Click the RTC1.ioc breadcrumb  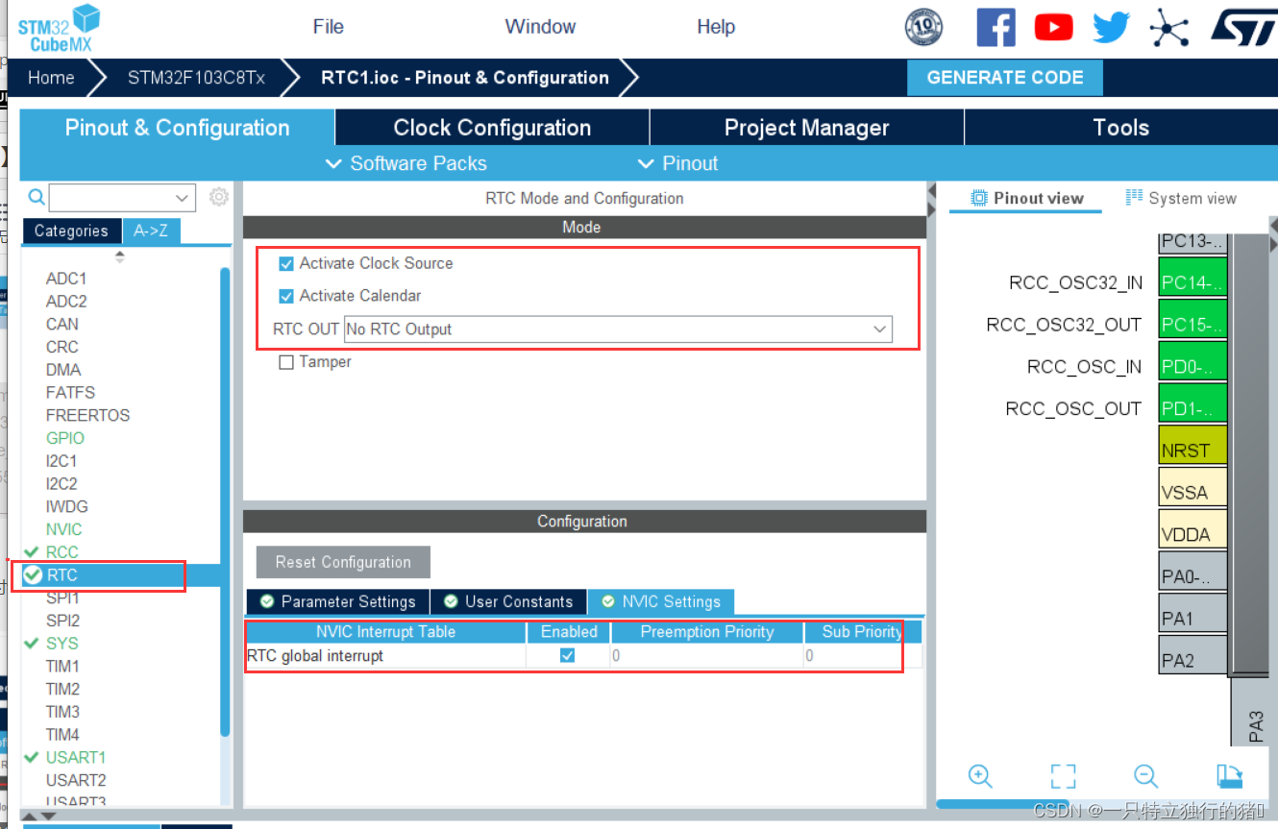[465, 78]
